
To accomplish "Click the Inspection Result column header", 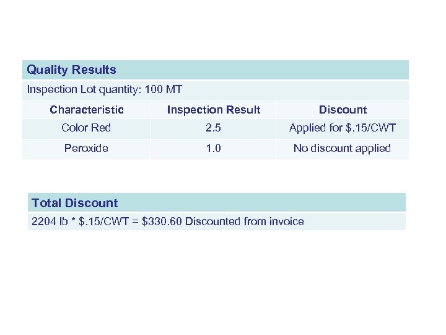I will (214, 110).
